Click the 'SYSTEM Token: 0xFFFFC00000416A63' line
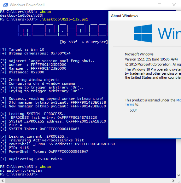This screenshot has width=181, height=183. tap(40, 129)
